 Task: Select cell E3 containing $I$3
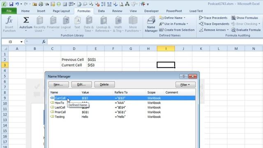click(x=96, y=65)
